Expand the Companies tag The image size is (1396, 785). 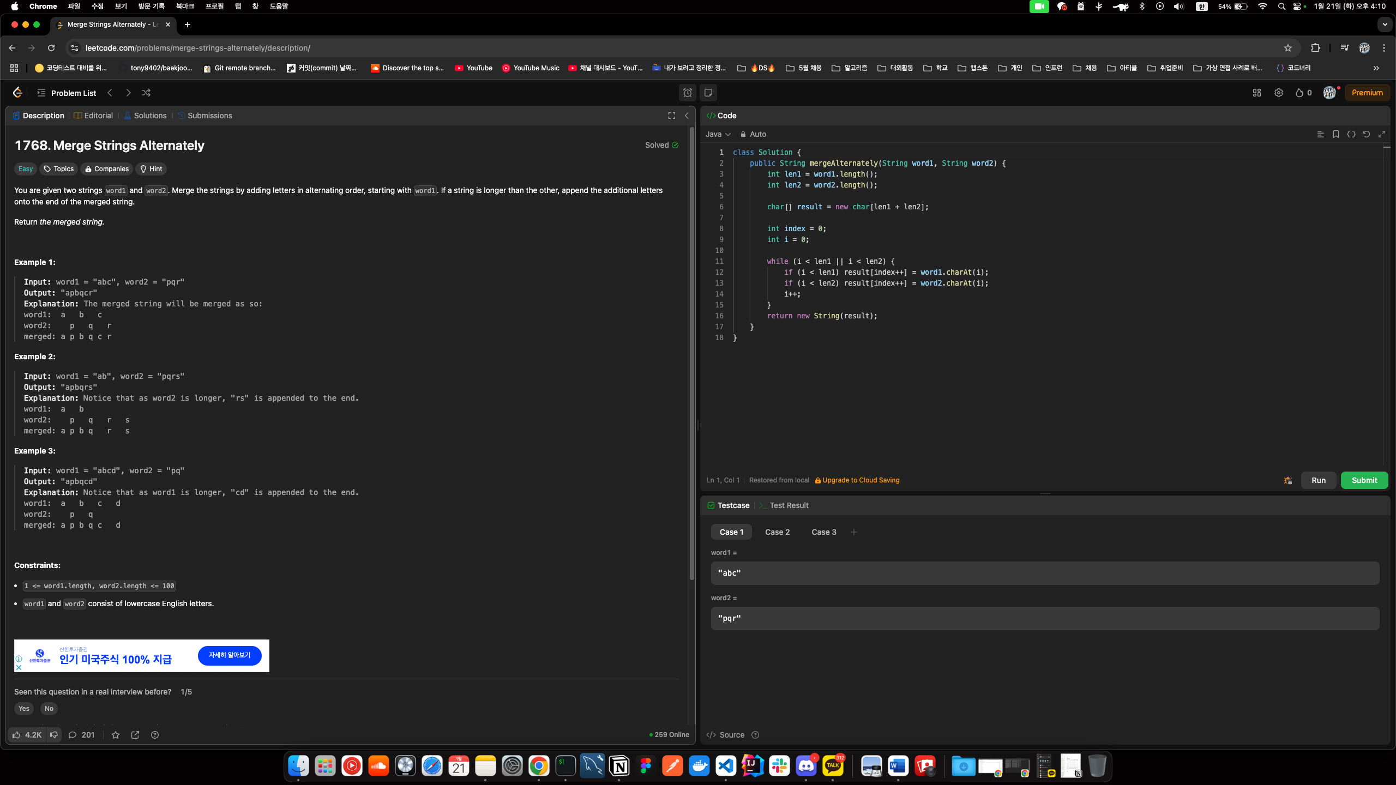point(107,169)
